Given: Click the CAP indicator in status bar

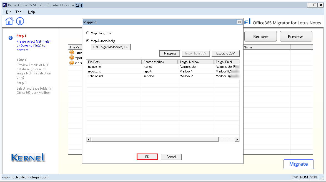Looking at the screenshot, I should point(295,177).
